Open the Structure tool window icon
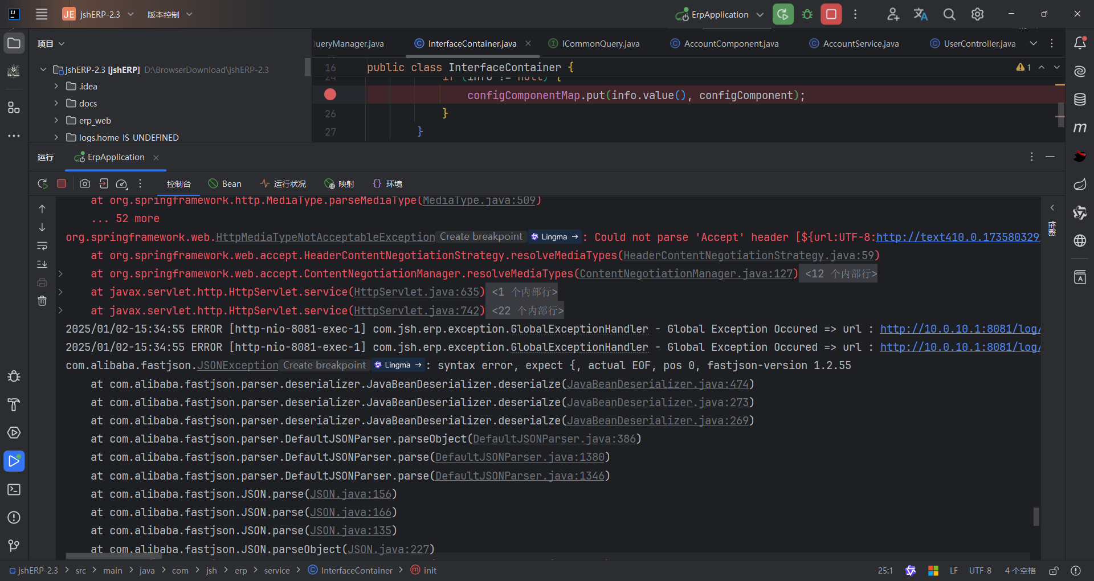Screen dimensions: 1094x581 (14, 108)
